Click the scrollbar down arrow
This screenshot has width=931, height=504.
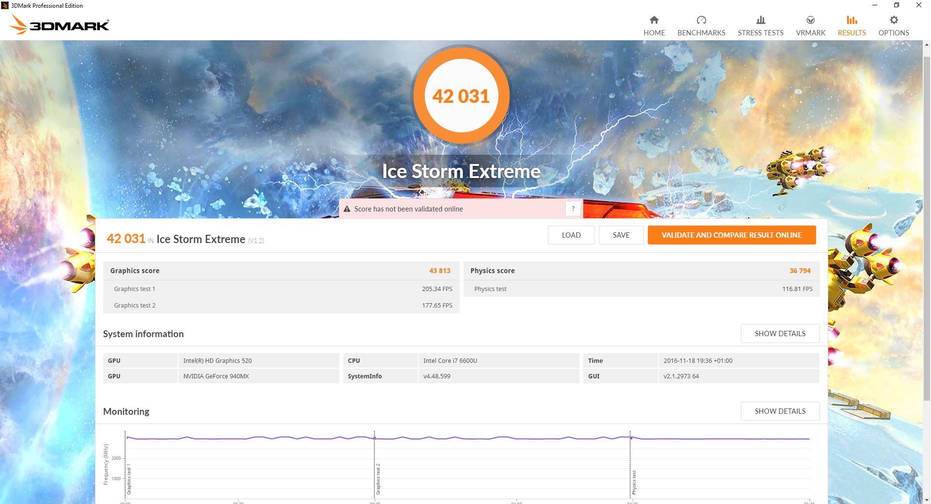pos(927,500)
